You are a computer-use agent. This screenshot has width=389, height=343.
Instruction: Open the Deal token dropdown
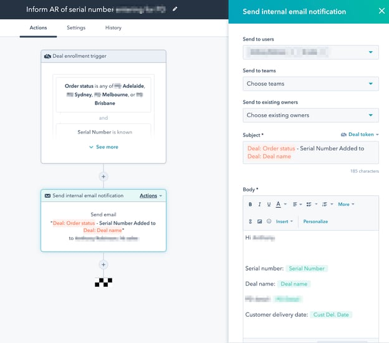[360, 135]
